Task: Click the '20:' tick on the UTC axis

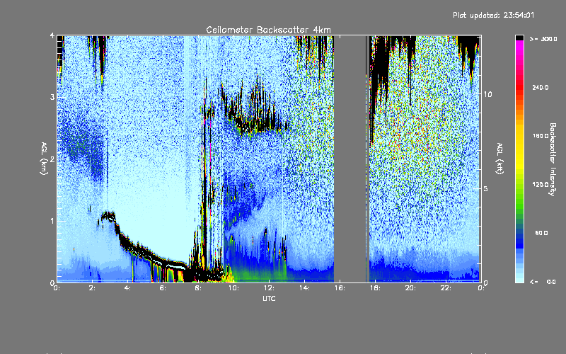Action: [x=411, y=288]
